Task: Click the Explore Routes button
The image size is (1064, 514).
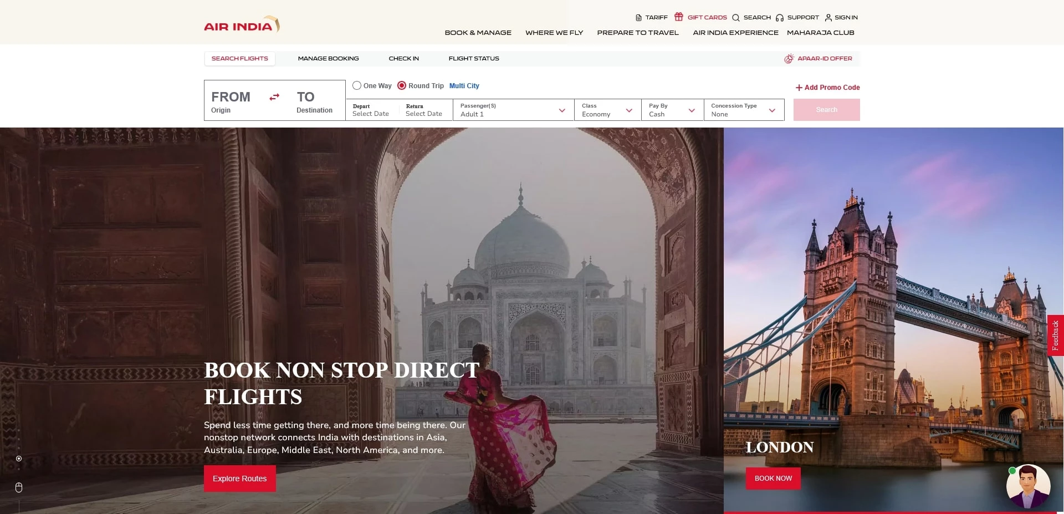Action: [x=239, y=478]
